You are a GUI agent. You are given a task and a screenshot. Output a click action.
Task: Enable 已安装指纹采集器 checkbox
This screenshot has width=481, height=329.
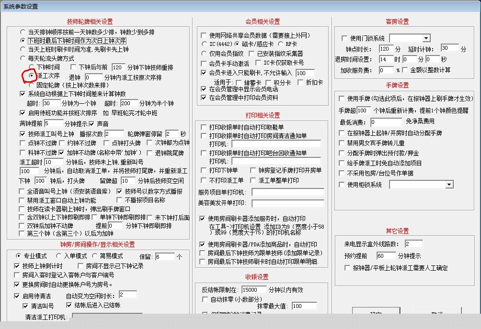[252, 54]
